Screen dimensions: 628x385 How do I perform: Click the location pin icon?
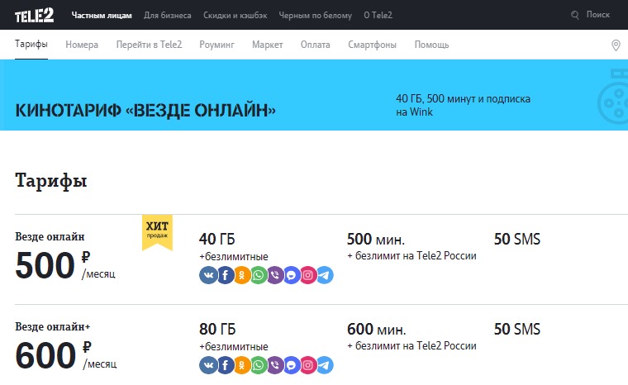[x=616, y=45]
